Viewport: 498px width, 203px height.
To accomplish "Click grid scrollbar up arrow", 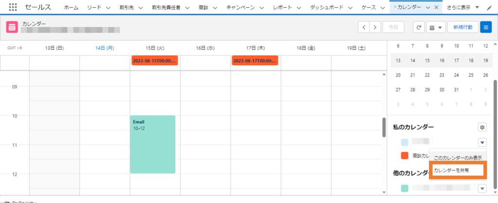I will 384,74.
